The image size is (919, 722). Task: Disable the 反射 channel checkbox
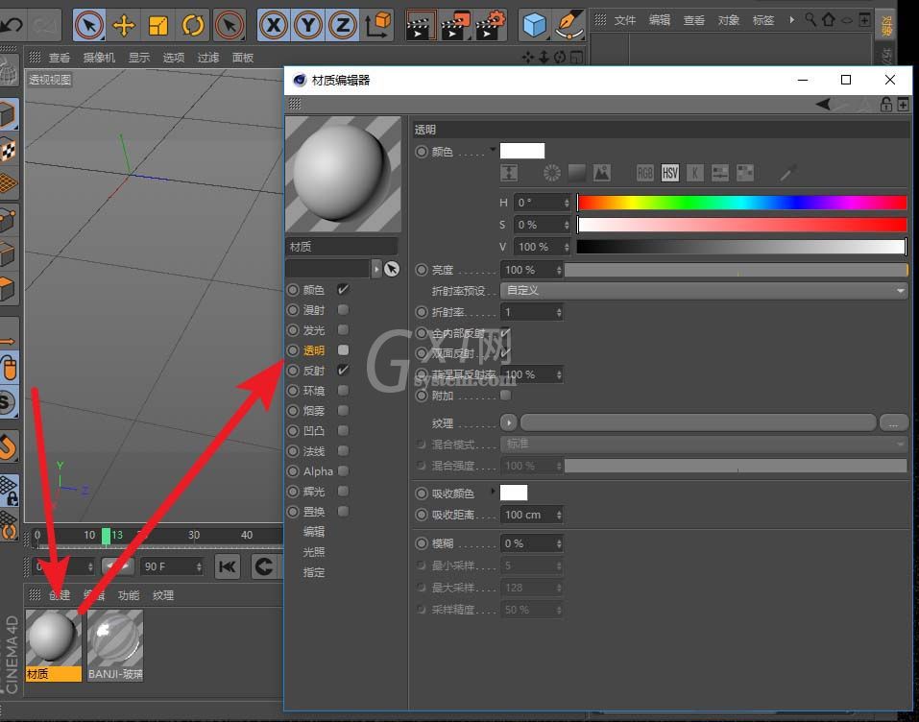(x=344, y=370)
